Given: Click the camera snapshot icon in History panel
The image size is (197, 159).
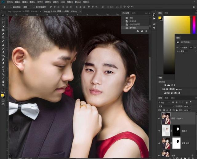Looking at the screenshot, I should [142, 31].
